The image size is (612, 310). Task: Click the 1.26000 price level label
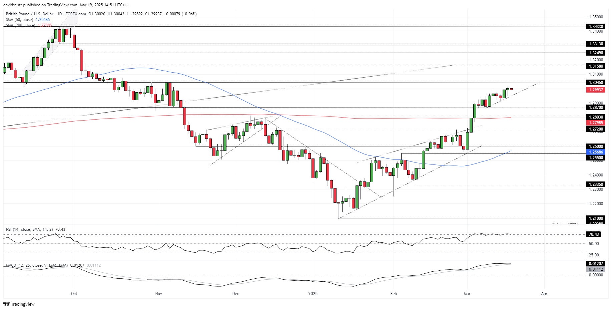[596, 146]
